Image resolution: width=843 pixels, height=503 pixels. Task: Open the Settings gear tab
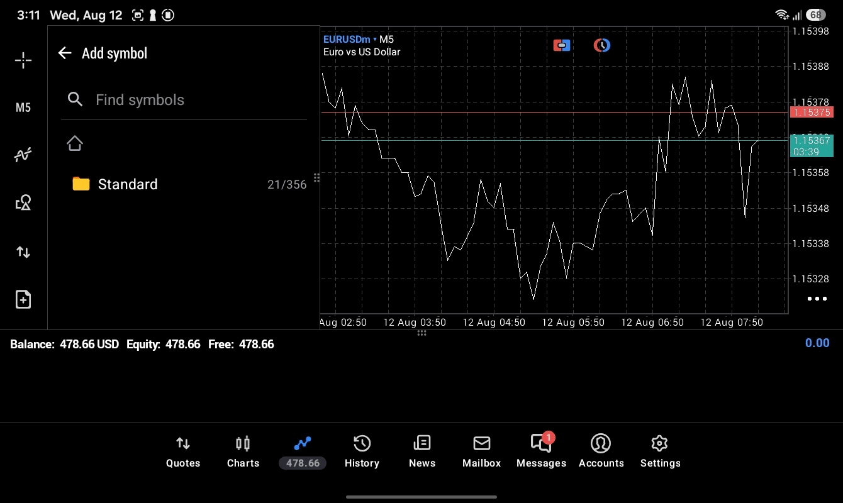[x=660, y=452]
